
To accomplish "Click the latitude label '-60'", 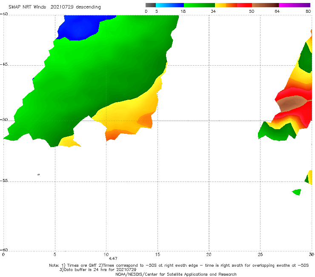I will click(x=4, y=250).
